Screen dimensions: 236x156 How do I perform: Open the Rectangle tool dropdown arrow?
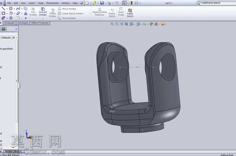coord(7,14)
